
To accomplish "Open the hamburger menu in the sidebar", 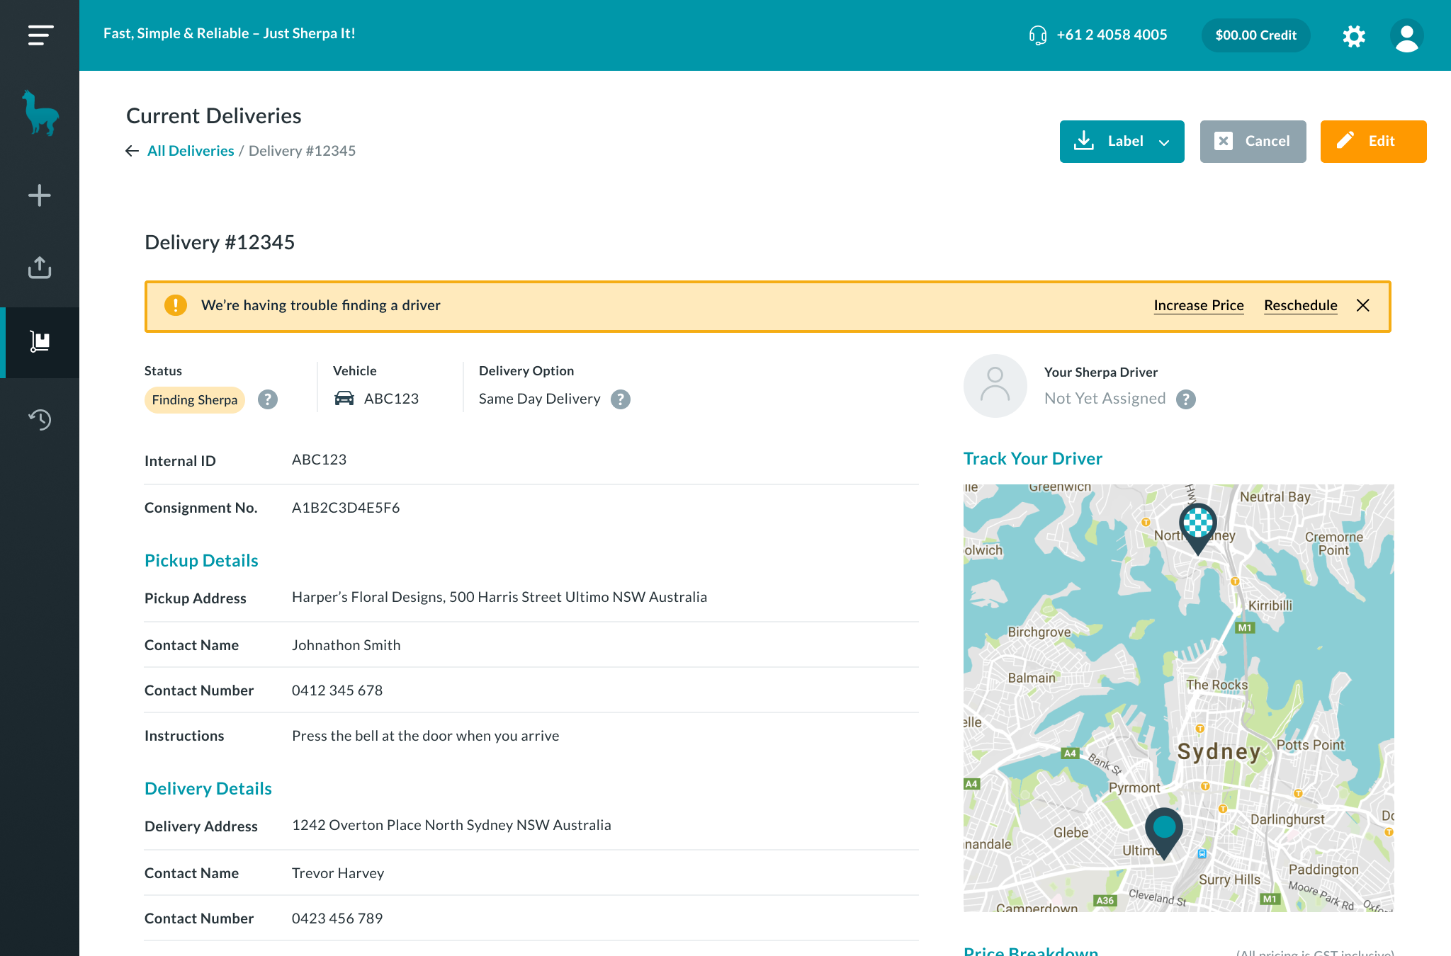I will tap(40, 35).
